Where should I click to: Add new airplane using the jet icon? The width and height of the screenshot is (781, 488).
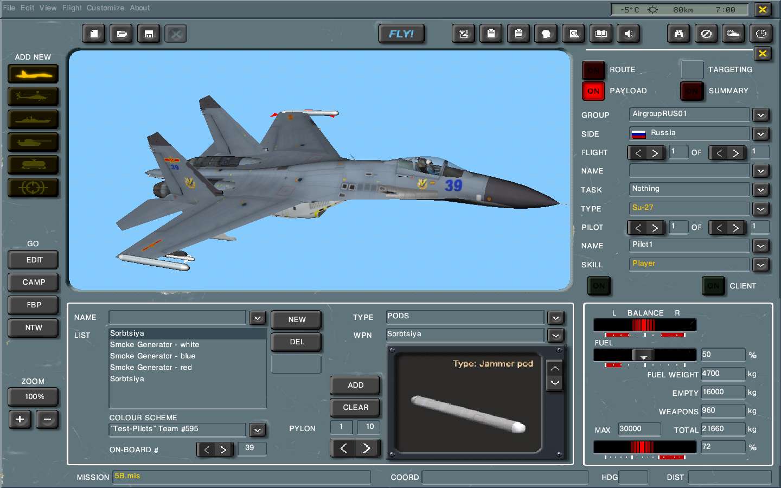[33, 74]
